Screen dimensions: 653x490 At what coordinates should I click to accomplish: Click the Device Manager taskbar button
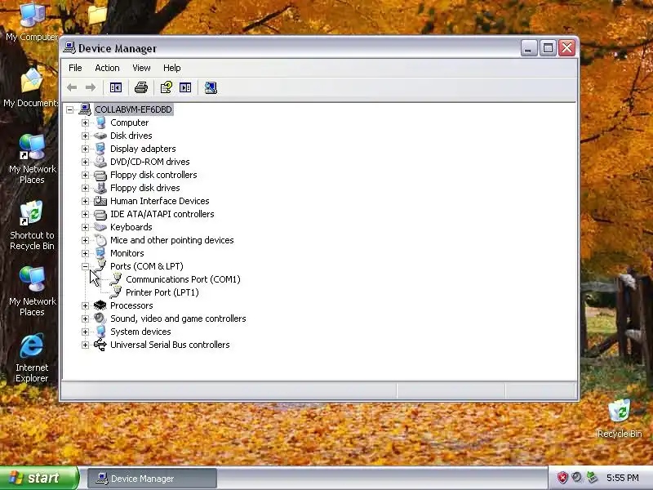[x=152, y=479]
